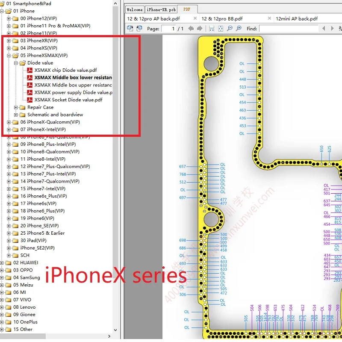Viewport: 342px width, 342px height.
Task: Switch to the iPhone-XR.pcb tab
Action: tap(161, 9)
